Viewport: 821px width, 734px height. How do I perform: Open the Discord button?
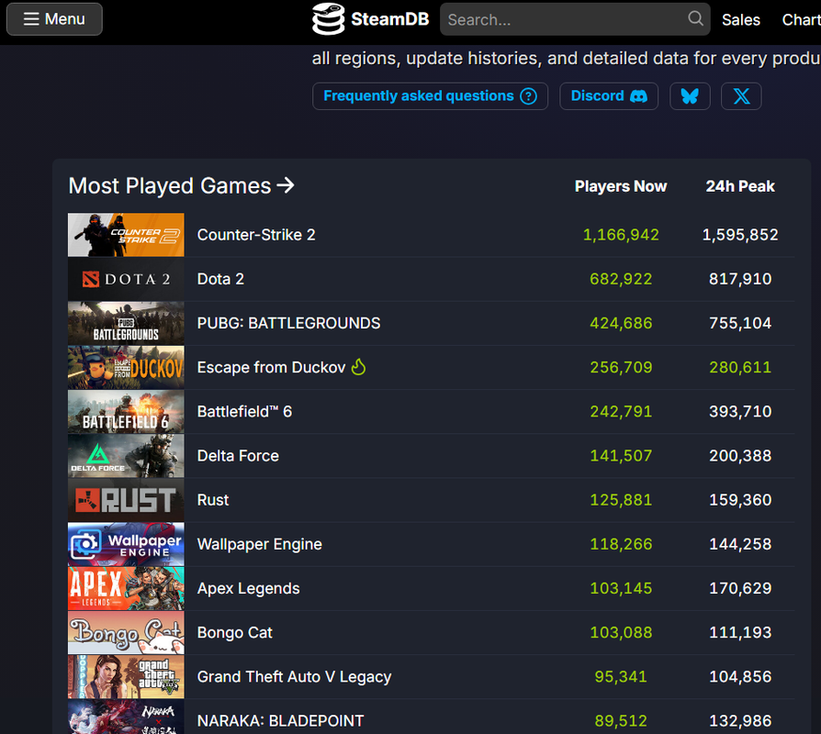(x=609, y=96)
